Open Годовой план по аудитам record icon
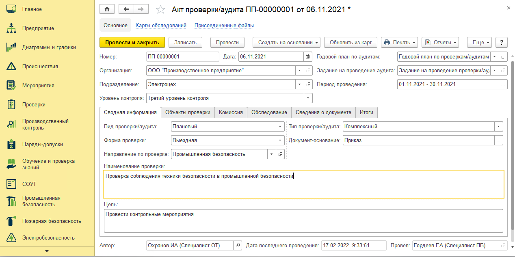515x257 pixels. point(504,56)
